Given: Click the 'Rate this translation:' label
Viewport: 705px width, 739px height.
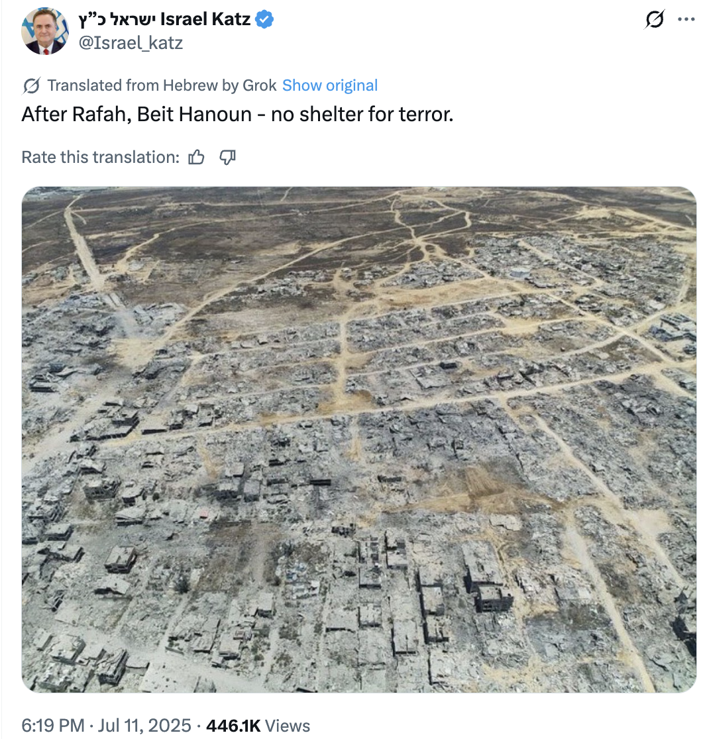Looking at the screenshot, I should click(x=101, y=157).
